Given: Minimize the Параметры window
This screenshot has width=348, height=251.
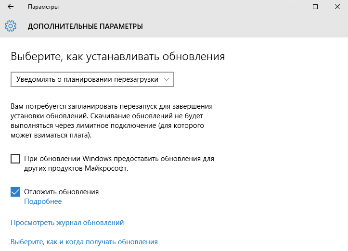Looking at the screenshot, I should (x=293, y=7).
